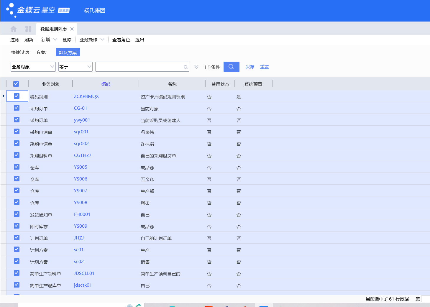Click the 名称 column header
Screen dimensions: 430x307
coord(172,84)
